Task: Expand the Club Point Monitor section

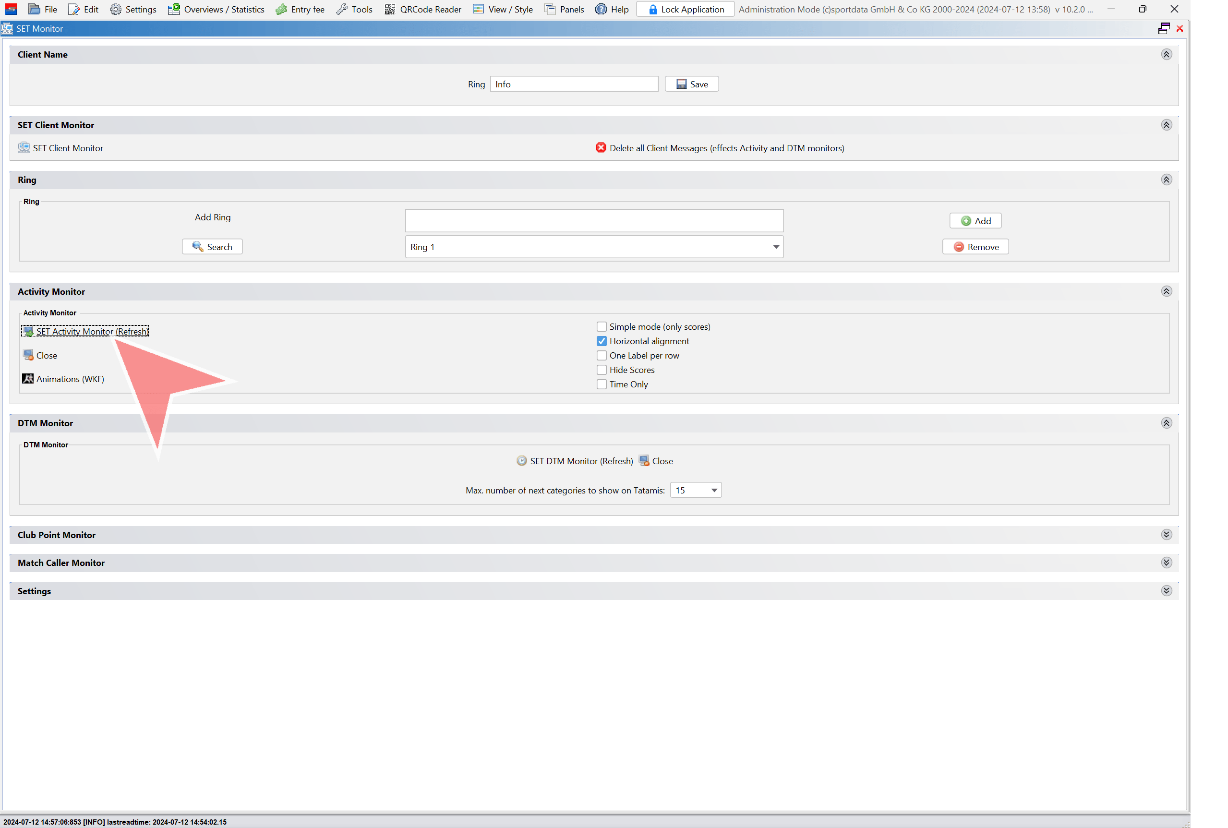Action: pos(1166,534)
